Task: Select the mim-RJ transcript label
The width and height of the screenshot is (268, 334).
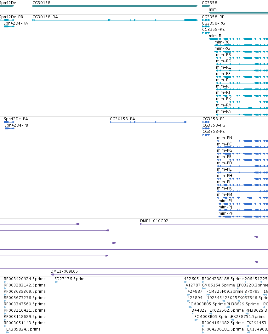Action: [x=223, y=93]
